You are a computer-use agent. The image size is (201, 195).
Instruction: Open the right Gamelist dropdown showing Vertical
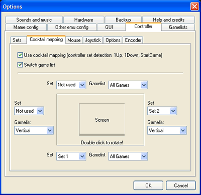pos(167,130)
